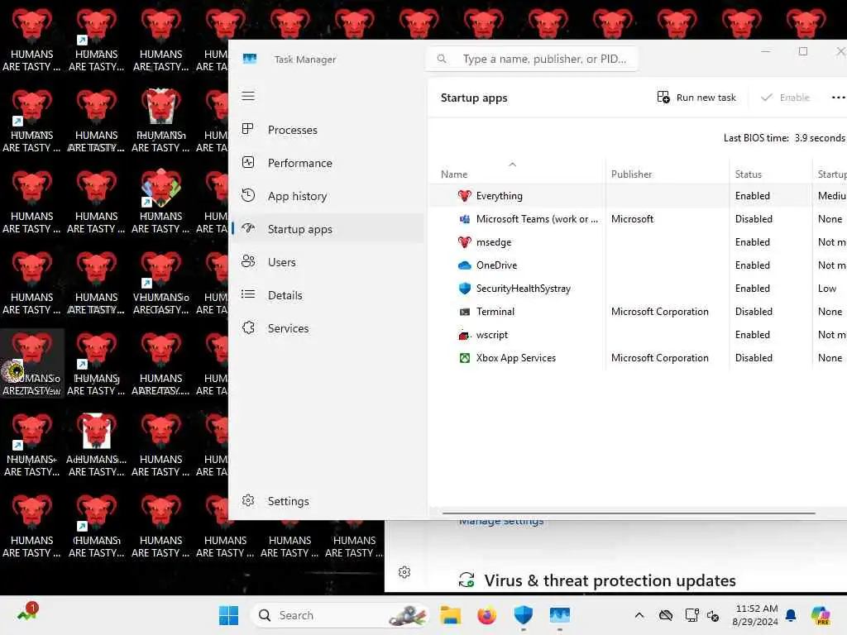Select the Xbox App Services entry
Image resolution: width=847 pixels, height=635 pixels.
click(638, 358)
